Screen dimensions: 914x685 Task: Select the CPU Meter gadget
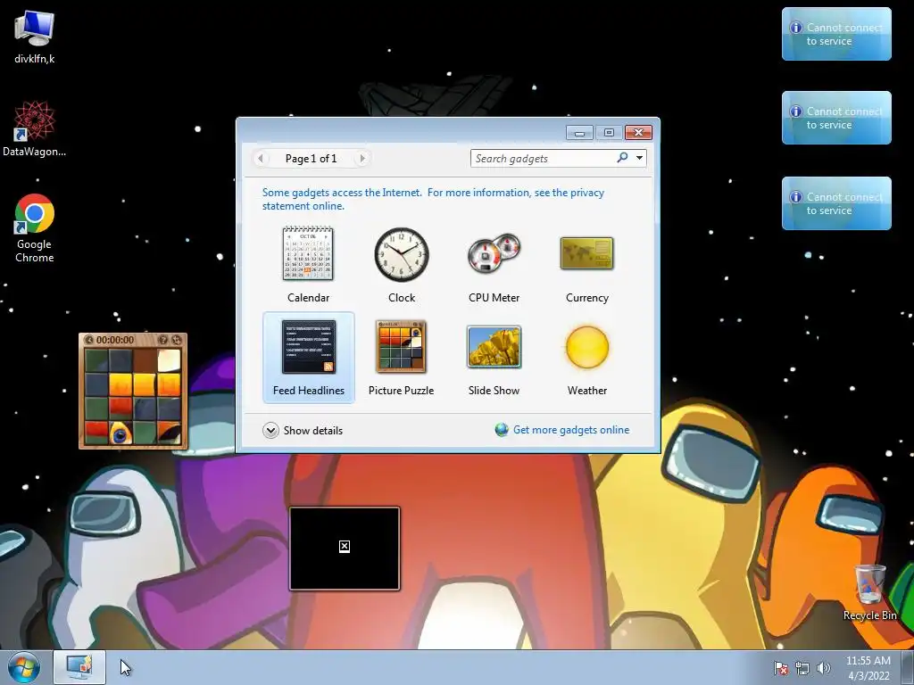click(494, 264)
